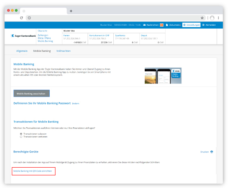
Task: Select the active browser tab
Action: [43, 11]
